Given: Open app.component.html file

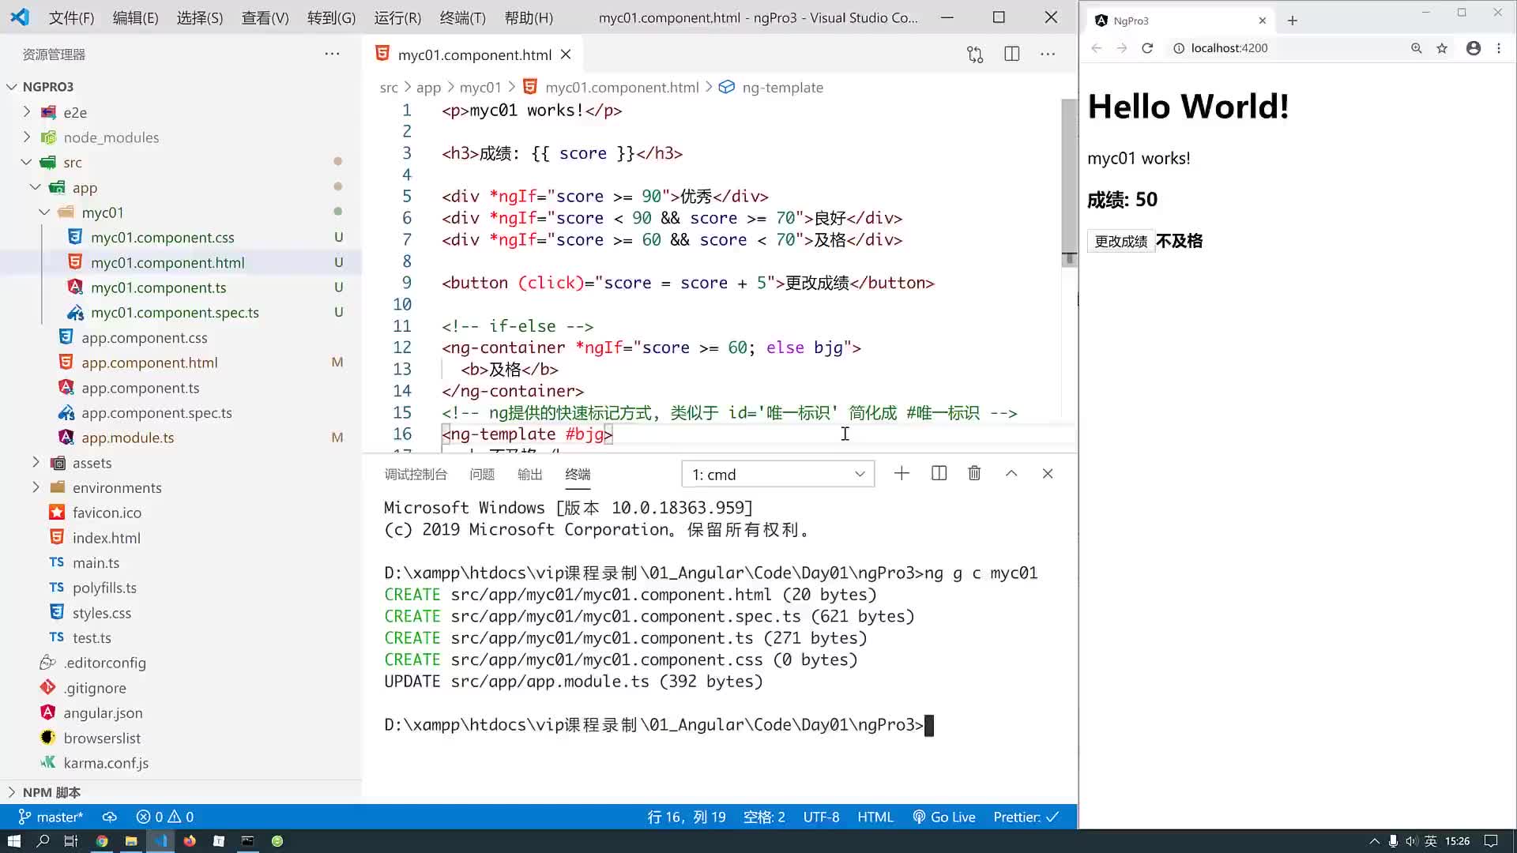Looking at the screenshot, I should point(149,363).
